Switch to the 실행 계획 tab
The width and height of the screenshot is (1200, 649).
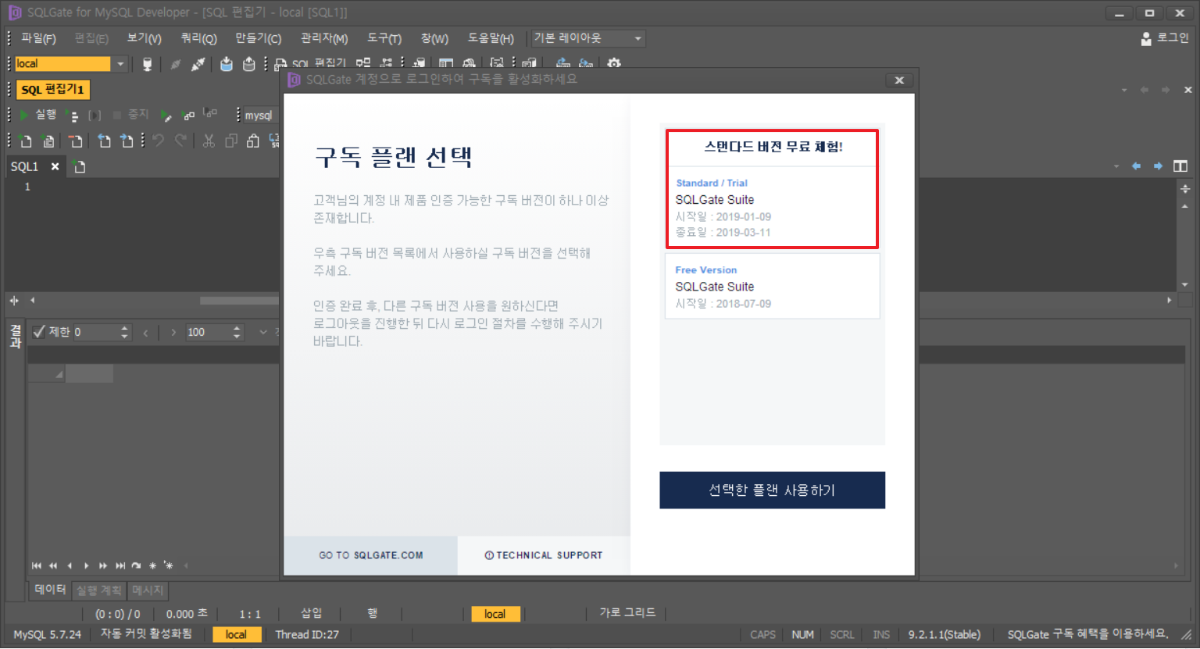(x=99, y=590)
